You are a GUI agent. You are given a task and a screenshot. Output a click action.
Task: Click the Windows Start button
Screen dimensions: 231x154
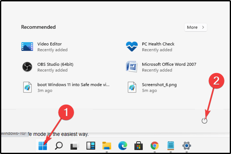[x=43, y=146]
